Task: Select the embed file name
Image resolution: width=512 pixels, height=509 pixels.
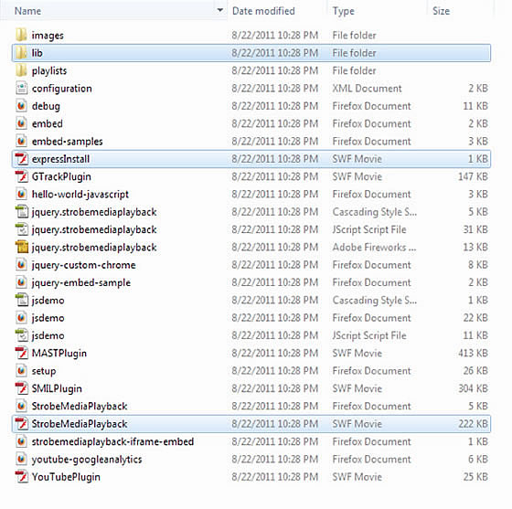Action: coord(47,123)
